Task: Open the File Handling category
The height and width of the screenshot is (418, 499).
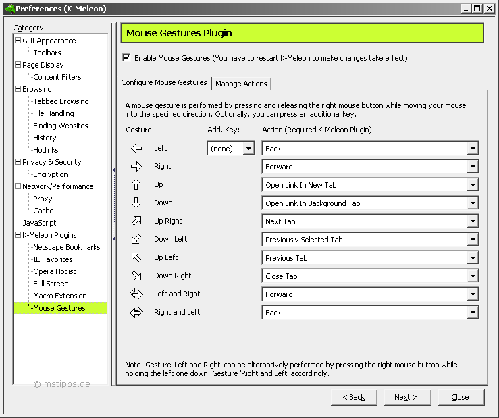Action: [x=53, y=113]
